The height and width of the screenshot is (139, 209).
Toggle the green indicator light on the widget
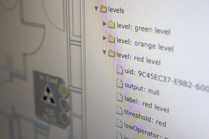(x=63, y=90)
